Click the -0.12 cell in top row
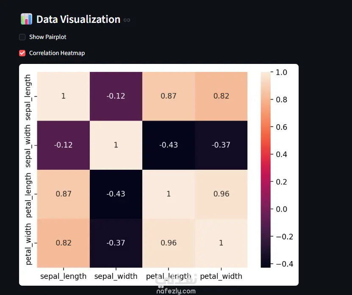This screenshot has width=352, height=295. [116, 96]
